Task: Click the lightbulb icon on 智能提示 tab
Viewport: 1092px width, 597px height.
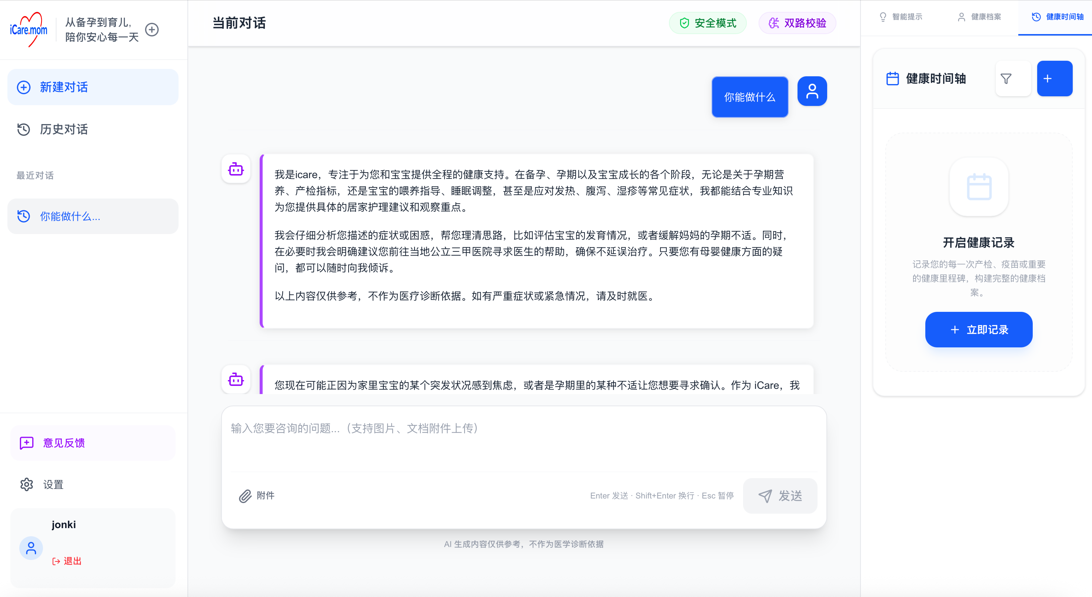Action: coord(883,17)
